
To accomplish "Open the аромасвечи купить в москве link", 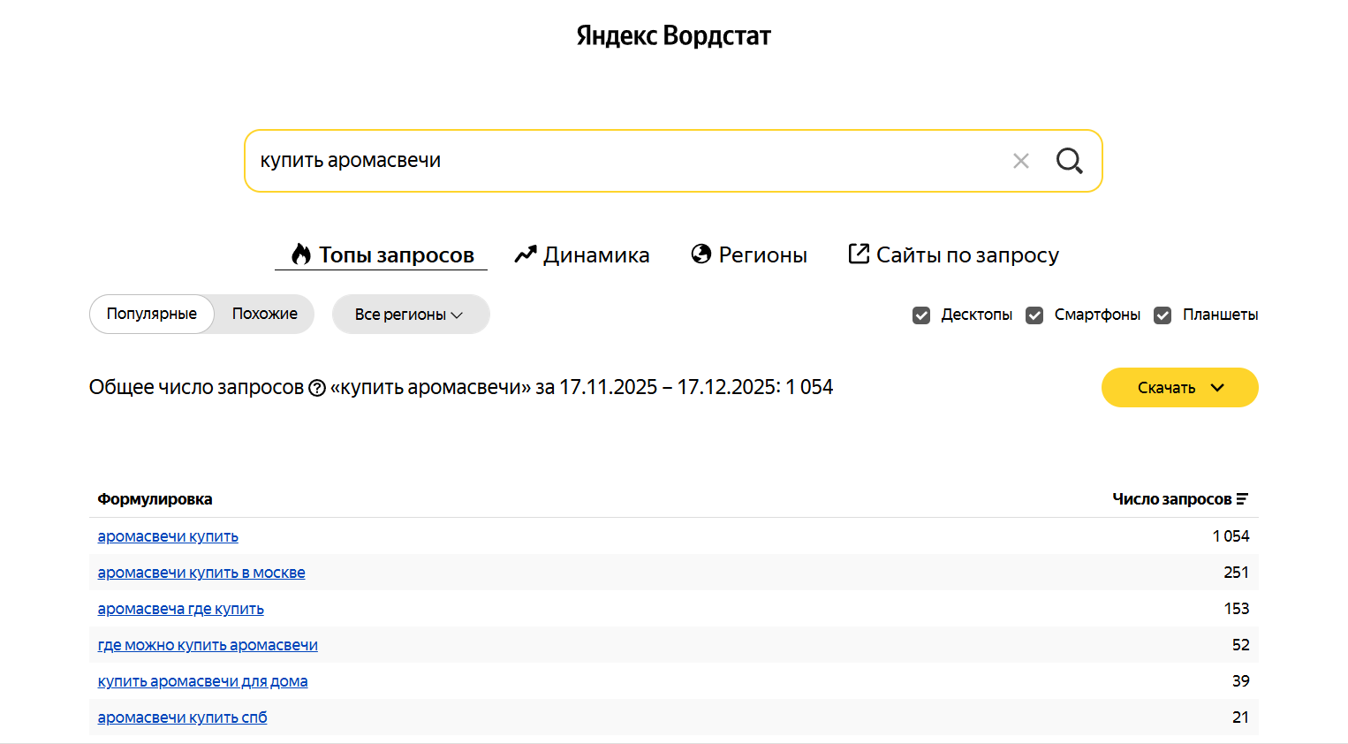I will pyautogui.click(x=201, y=573).
